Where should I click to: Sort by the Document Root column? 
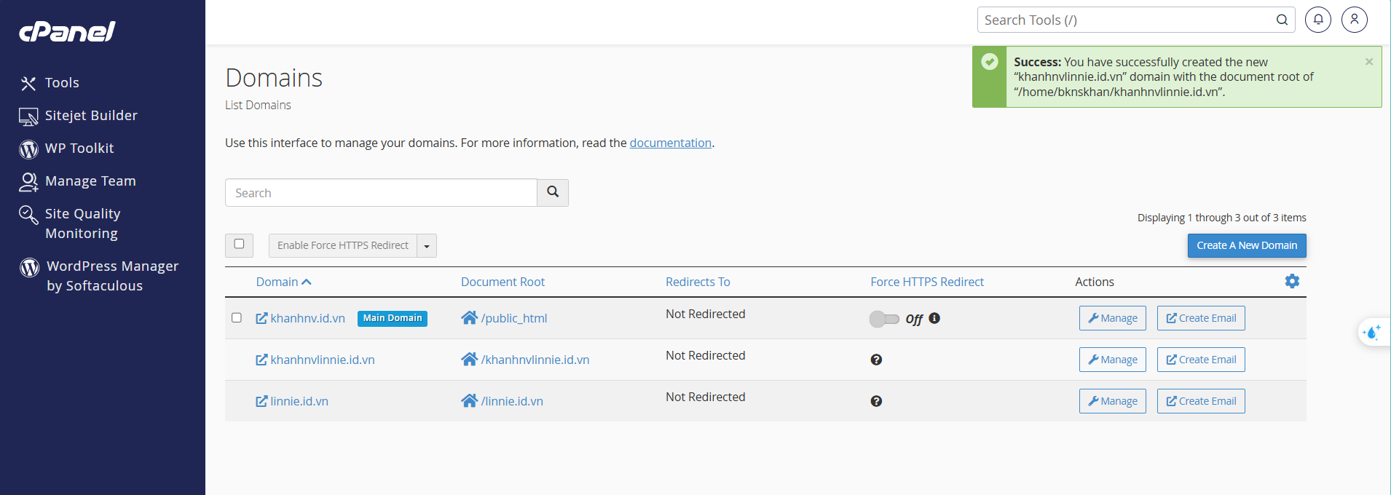[503, 282]
